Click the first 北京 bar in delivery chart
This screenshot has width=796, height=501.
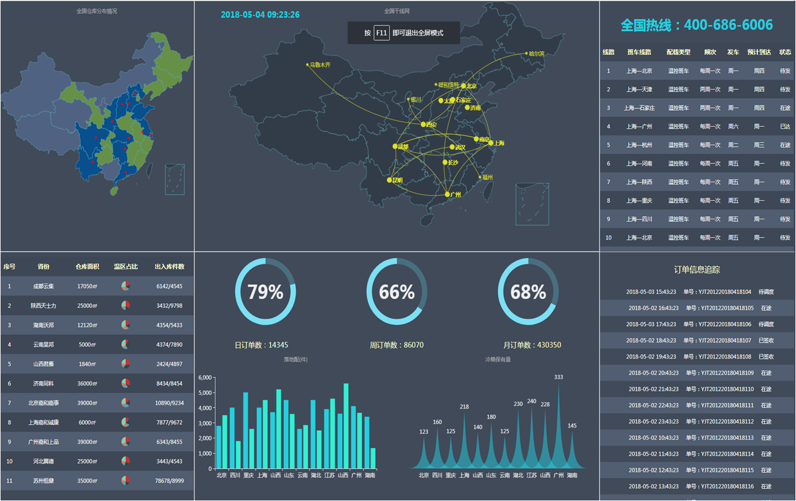coord(219,447)
